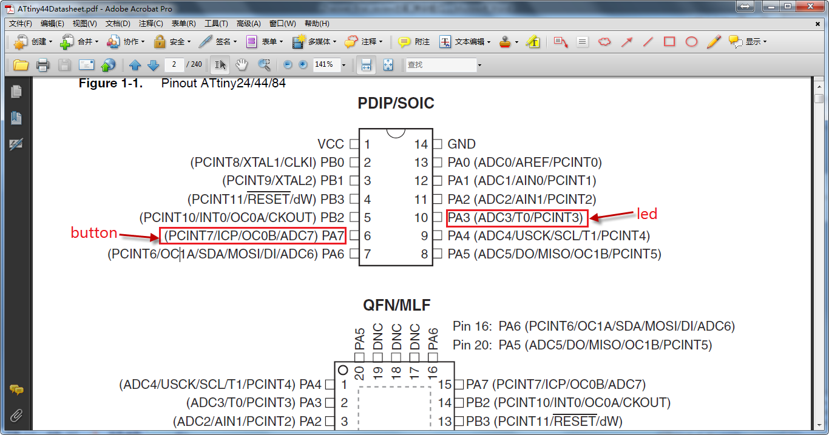Toggle fit width scrolling mode
Image resolution: width=829 pixels, height=435 pixels.
pos(366,64)
